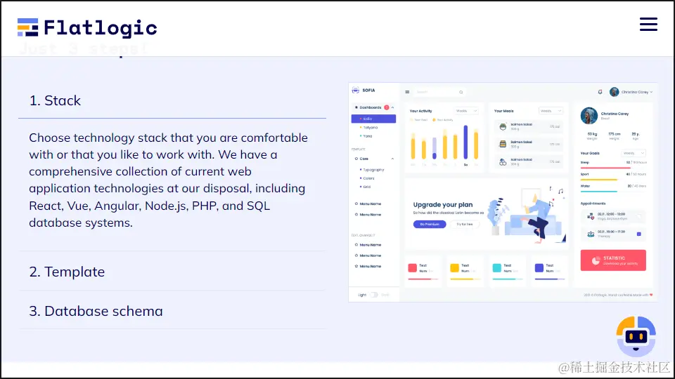Expand the 3. Database schema step
Screen dimensions: 675x379
coord(172,311)
